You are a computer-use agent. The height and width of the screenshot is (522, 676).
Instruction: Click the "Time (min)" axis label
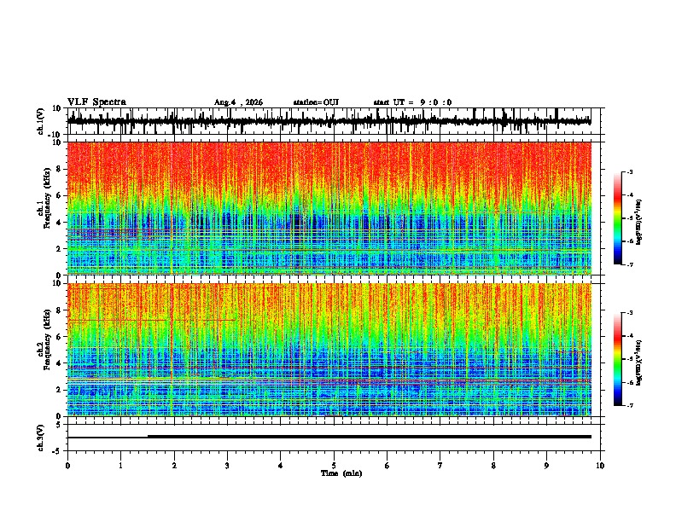(341, 473)
